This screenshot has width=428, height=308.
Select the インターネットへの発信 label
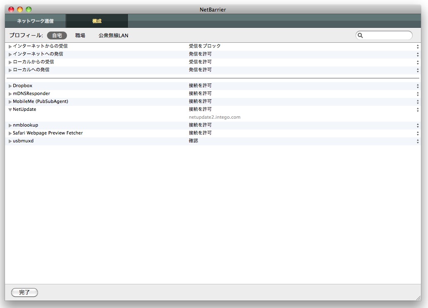(38, 54)
